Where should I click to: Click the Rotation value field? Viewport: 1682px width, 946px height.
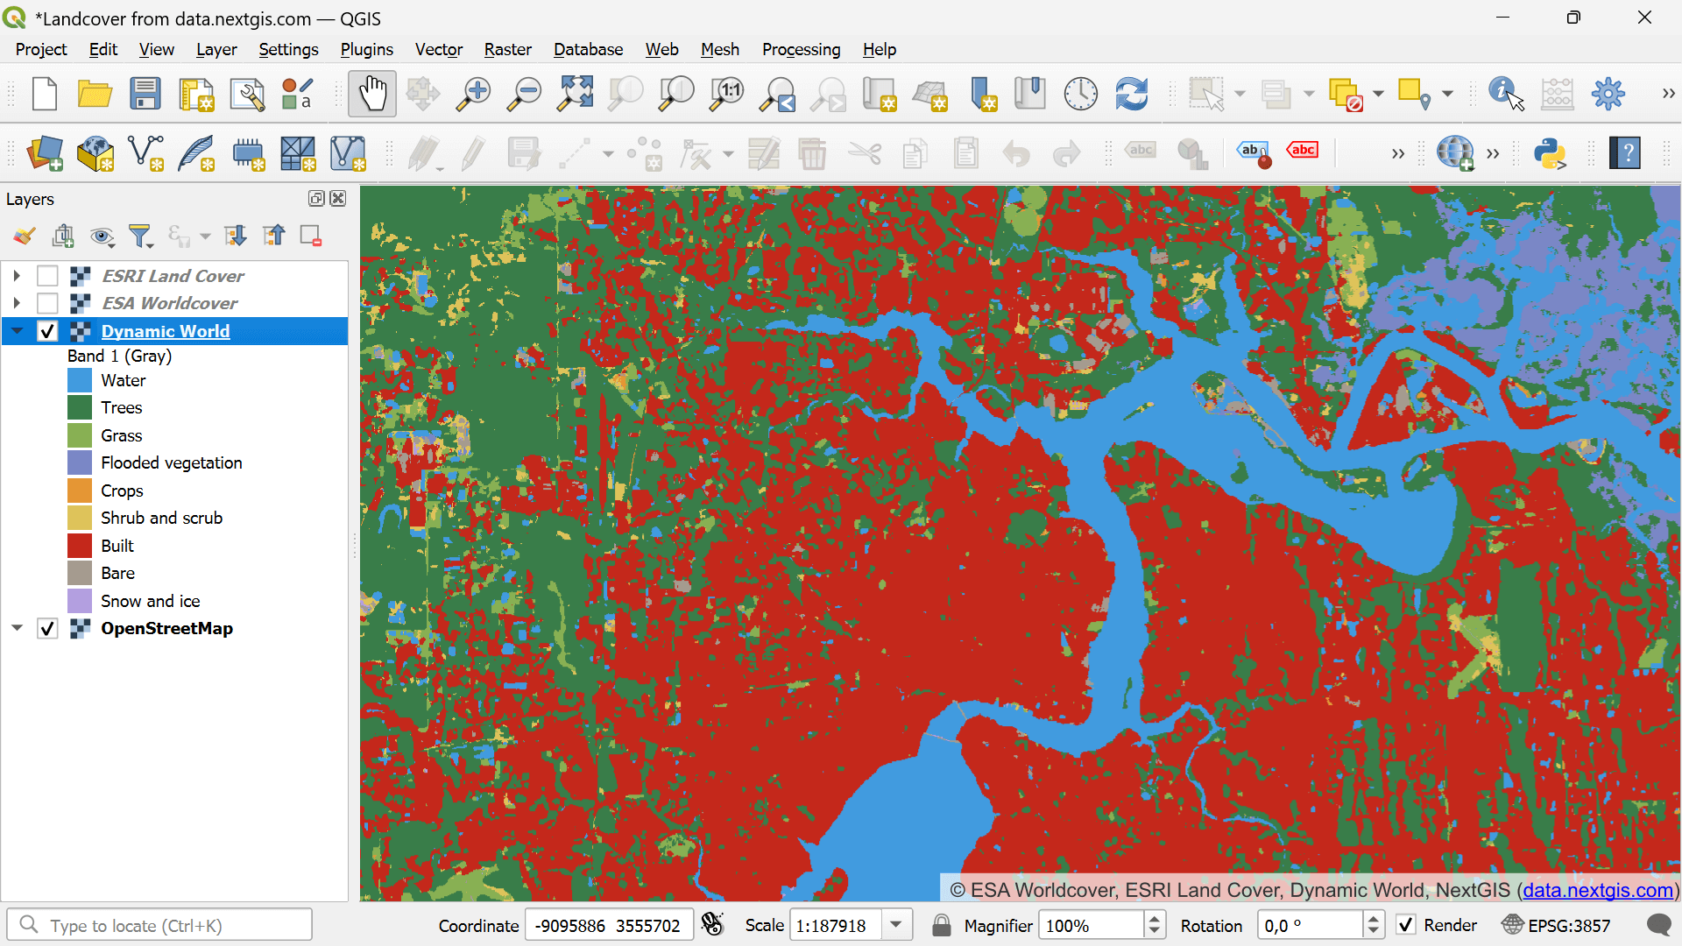click(x=1311, y=925)
